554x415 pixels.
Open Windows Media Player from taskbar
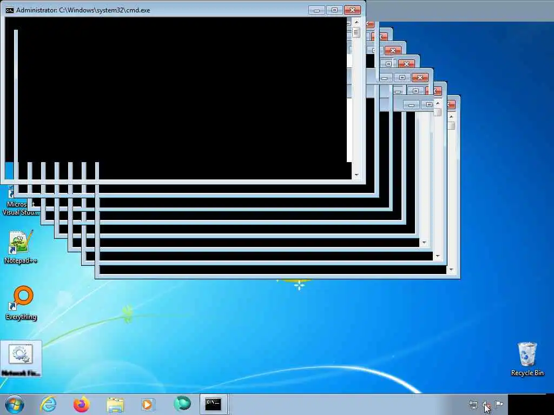tap(147, 404)
